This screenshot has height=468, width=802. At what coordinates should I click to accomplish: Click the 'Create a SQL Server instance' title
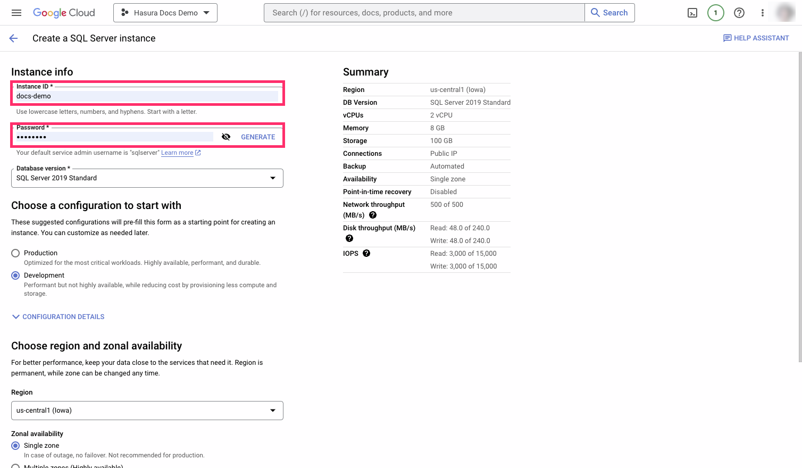tap(94, 38)
